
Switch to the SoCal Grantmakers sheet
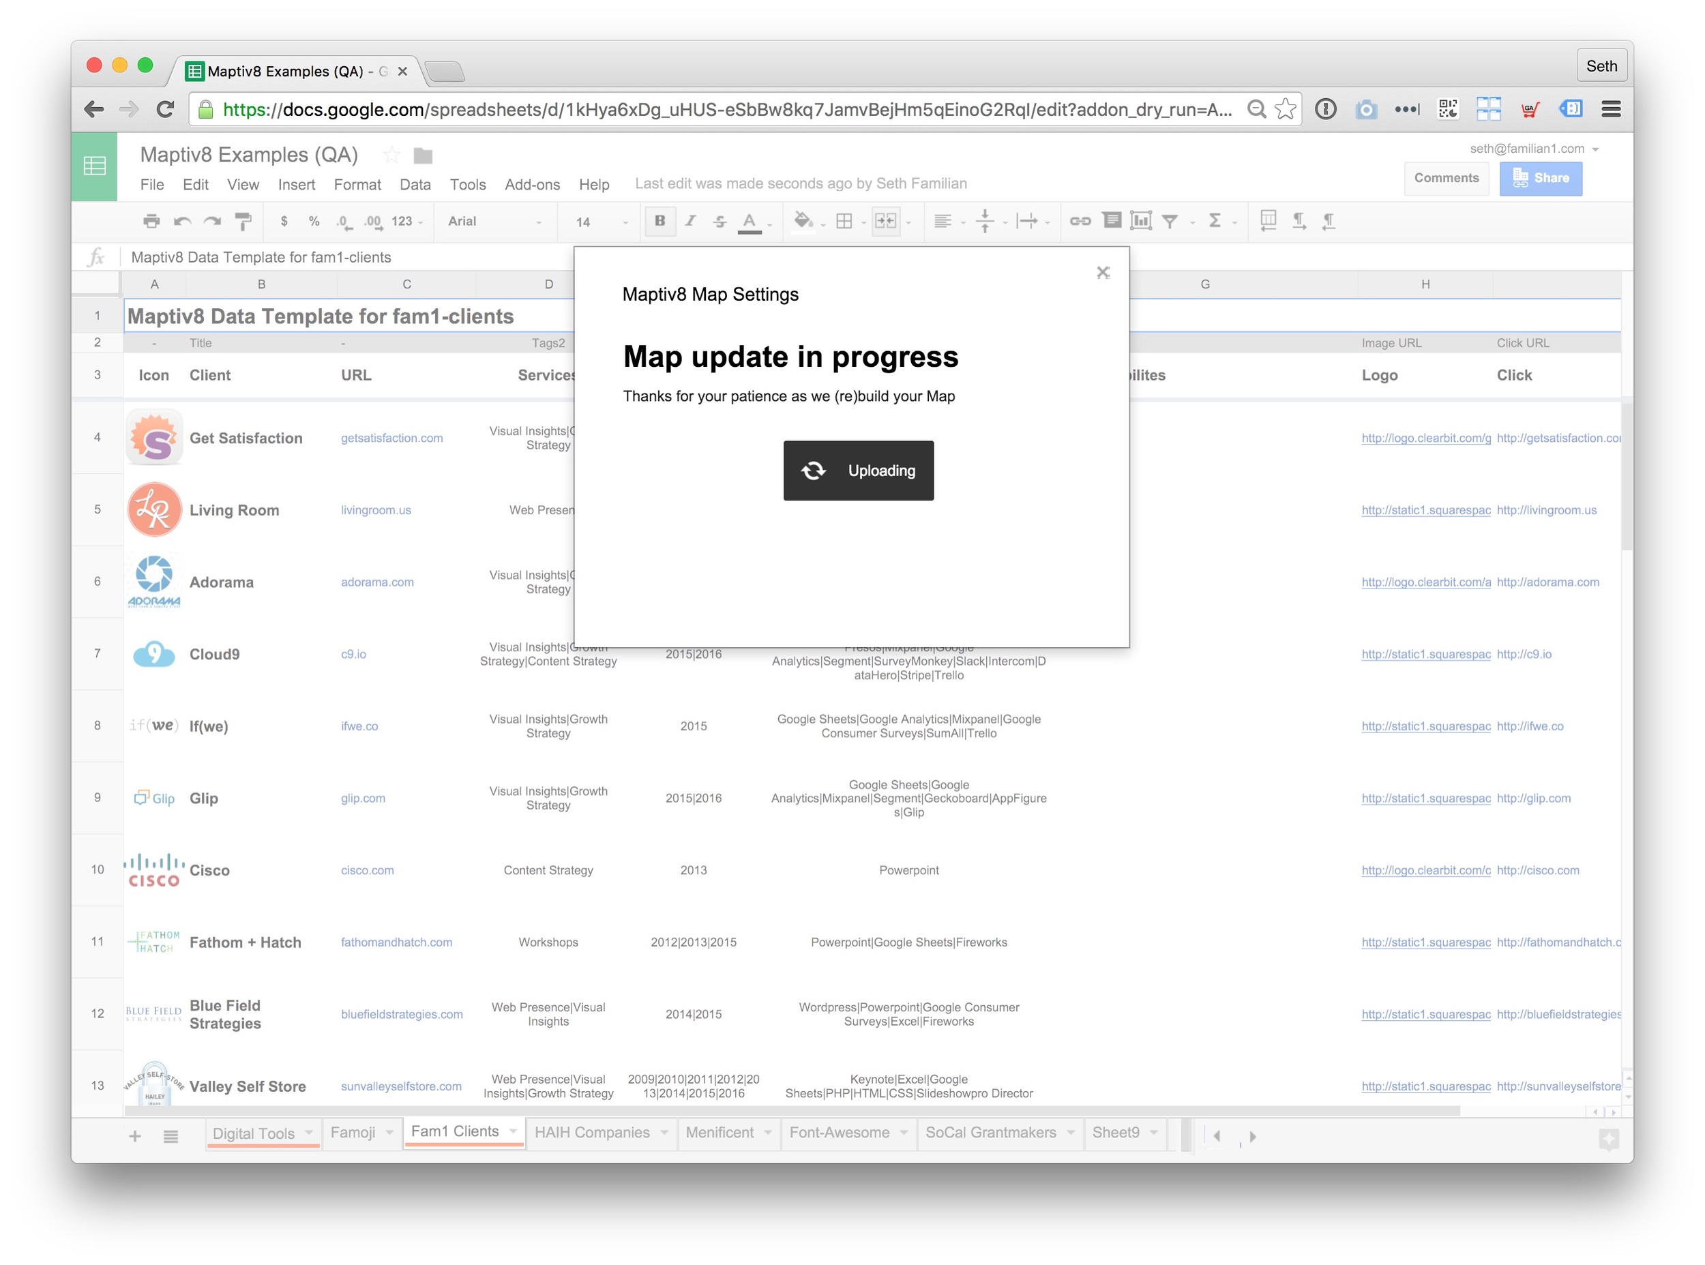[x=991, y=1133]
